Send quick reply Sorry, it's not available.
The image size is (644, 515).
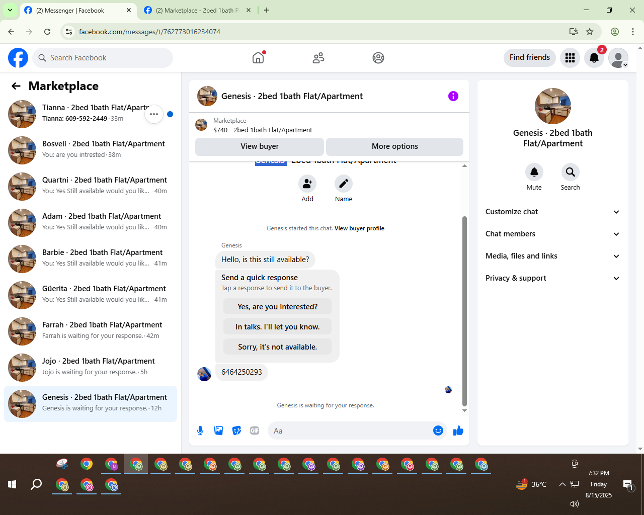click(277, 347)
